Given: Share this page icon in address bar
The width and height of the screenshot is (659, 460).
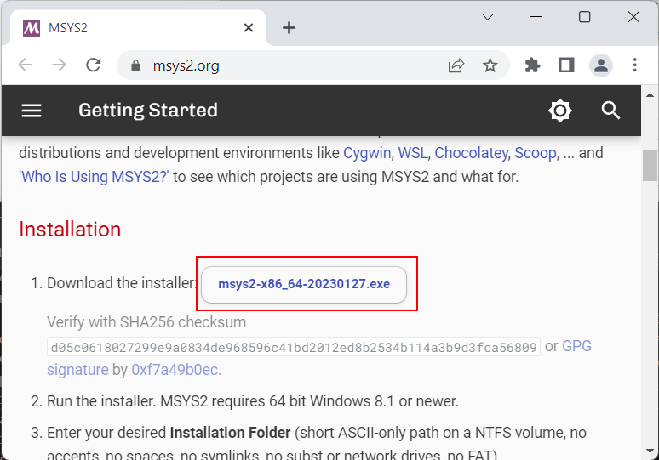Looking at the screenshot, I should (456, 65).
